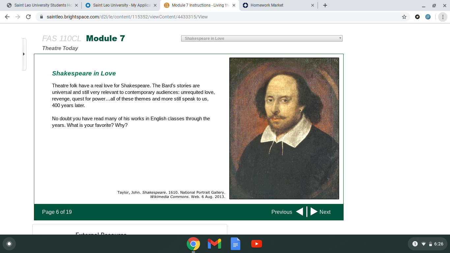Click the Page 6 of 19 indicator
The width and height of the screenshot is (450, 253).
[57, 212]
